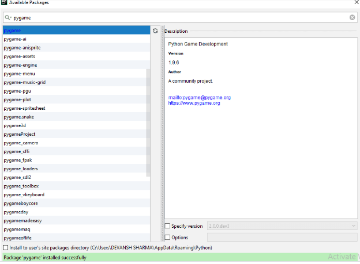Clear the pygame search text
Viewport: 360px width, 264px height.
tap(352, 17)
